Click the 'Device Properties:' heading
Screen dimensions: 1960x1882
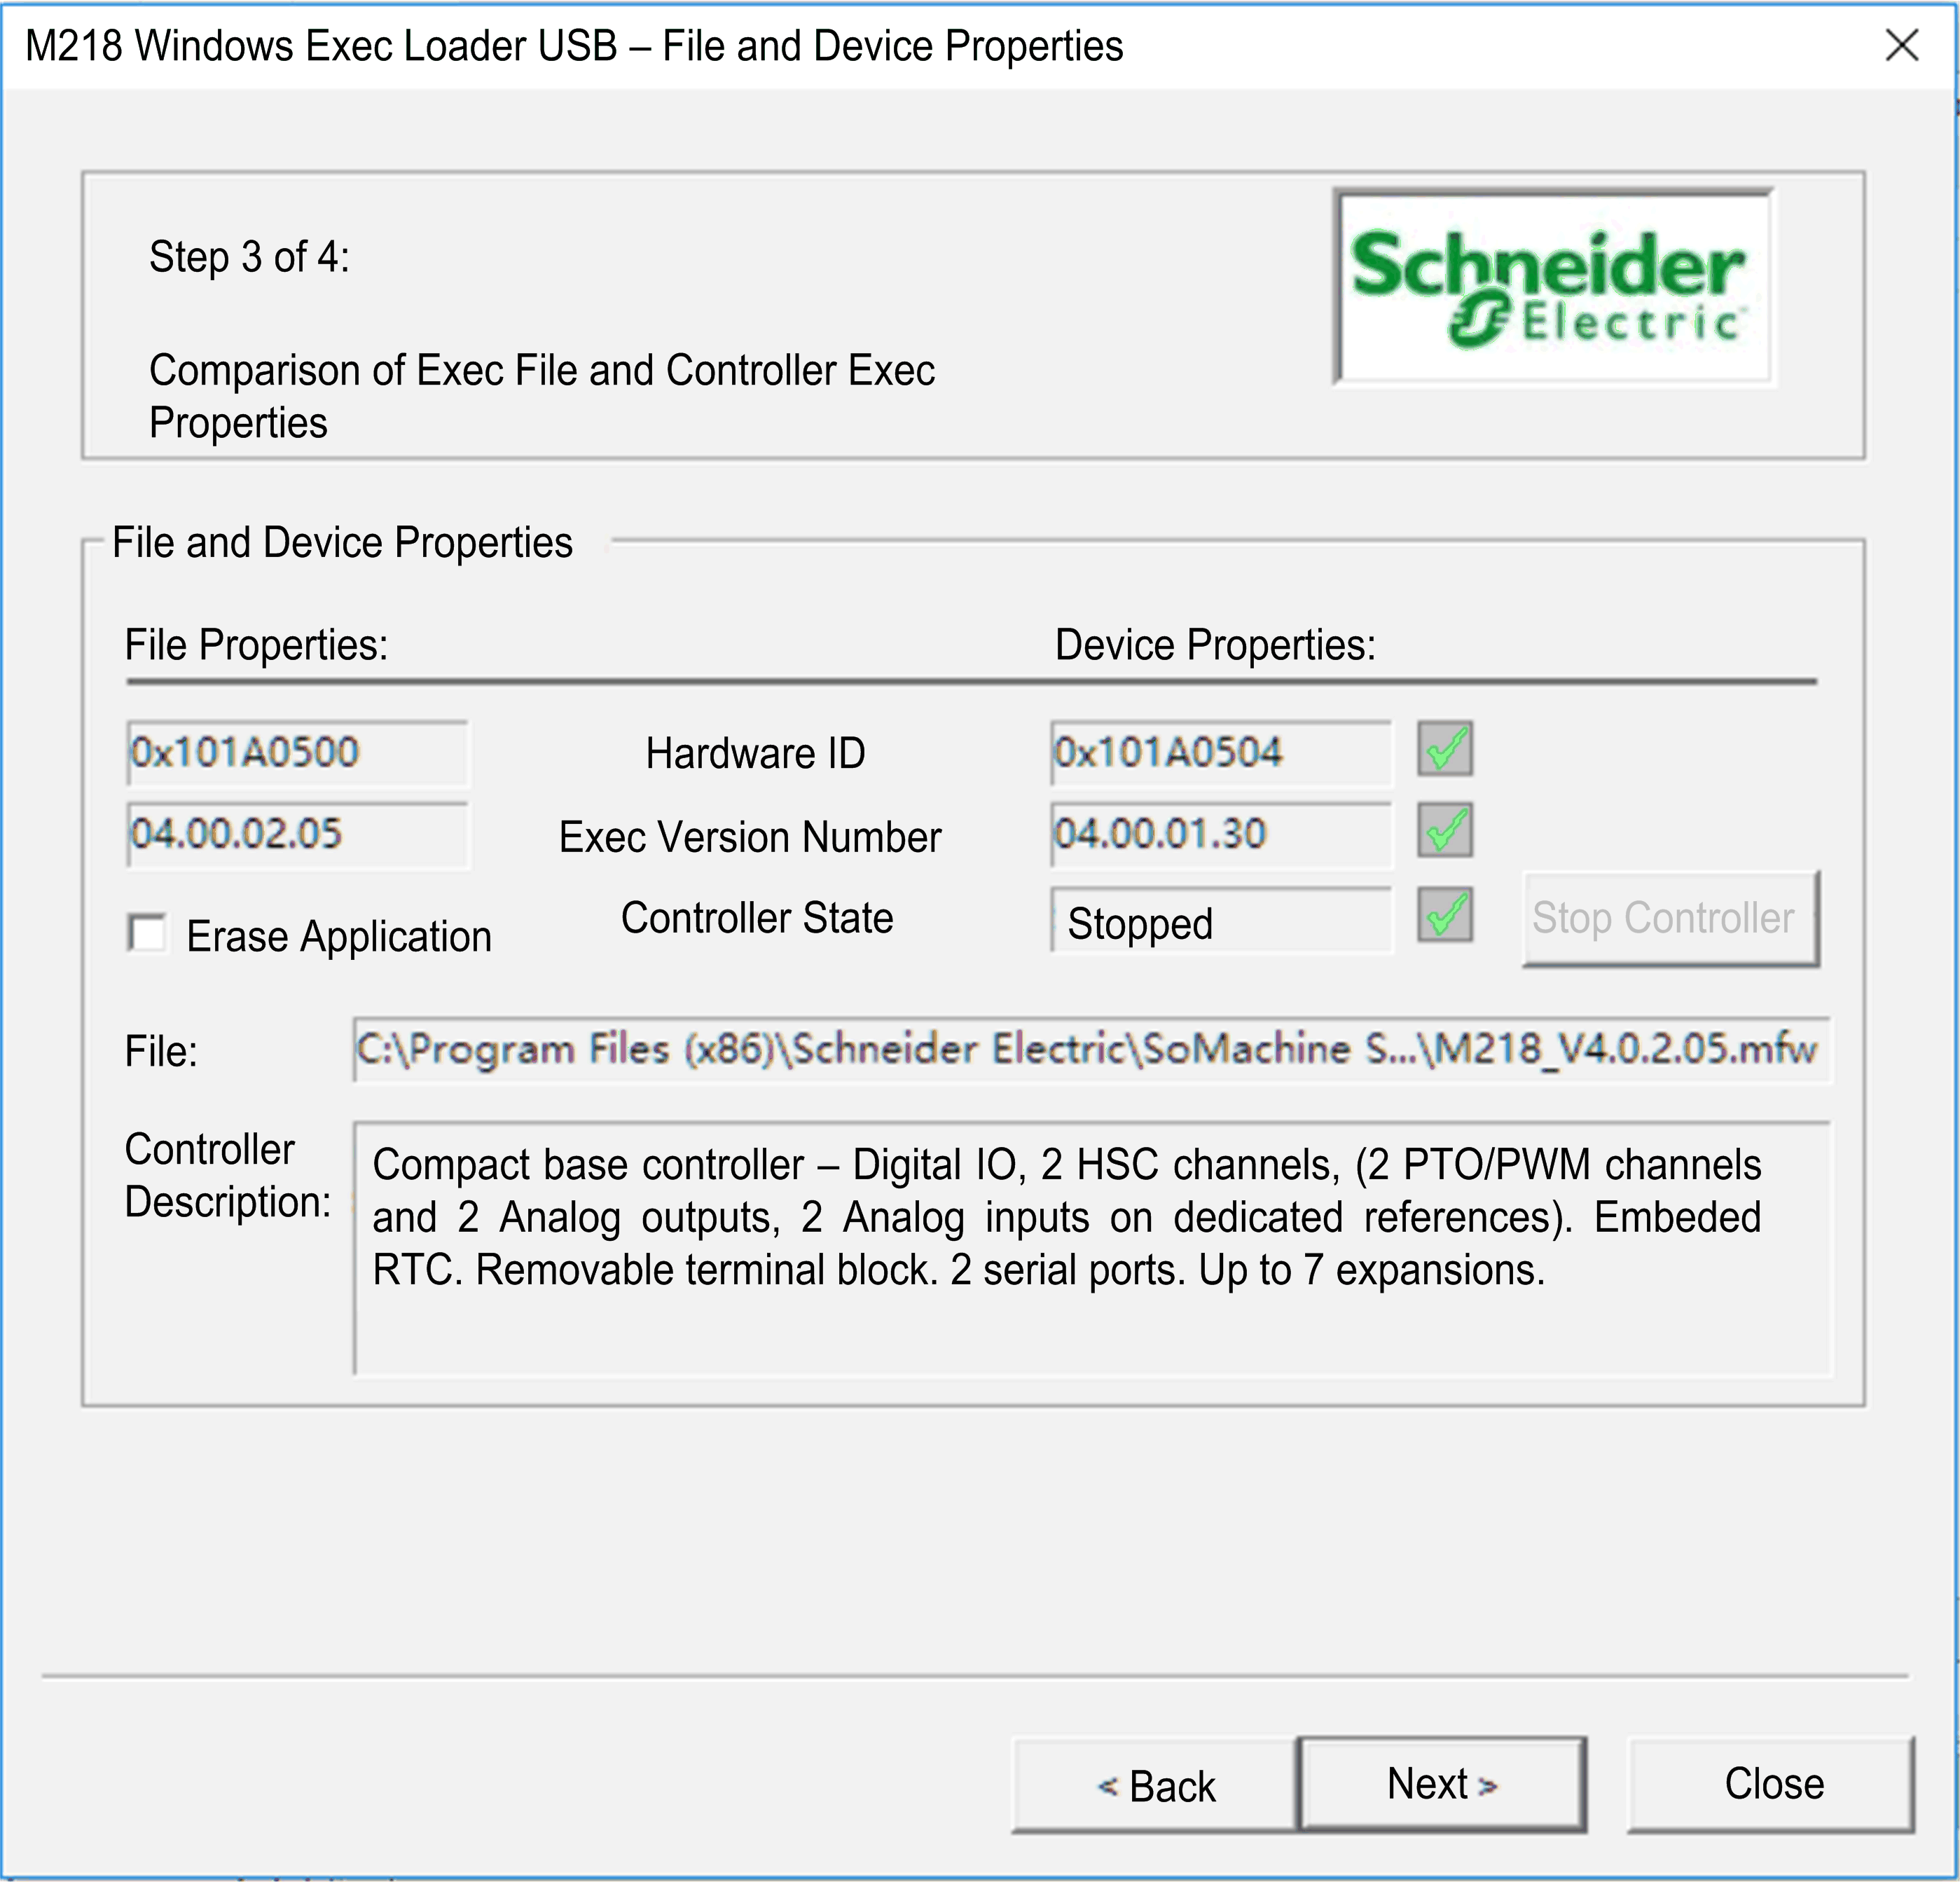[1215, 645]
